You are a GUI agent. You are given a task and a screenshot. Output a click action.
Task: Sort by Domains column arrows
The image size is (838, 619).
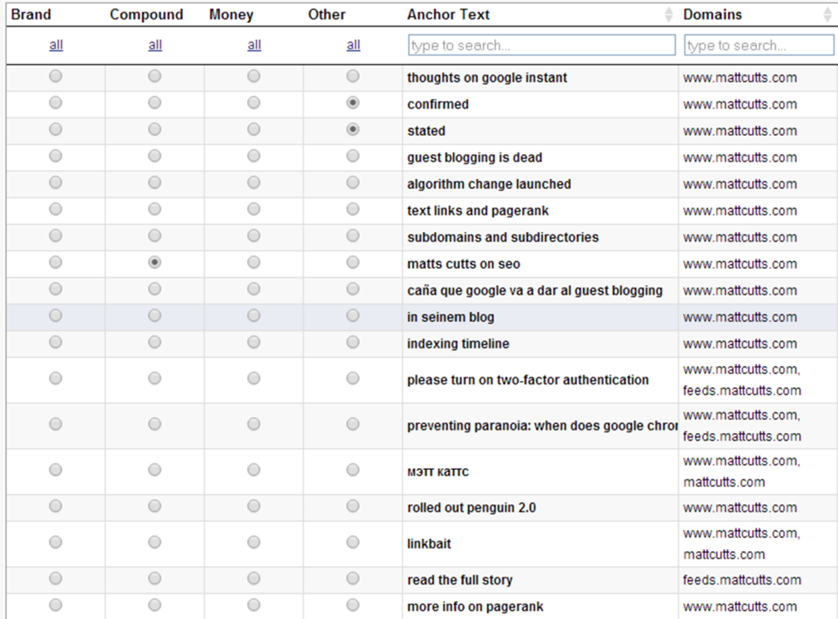827,14
